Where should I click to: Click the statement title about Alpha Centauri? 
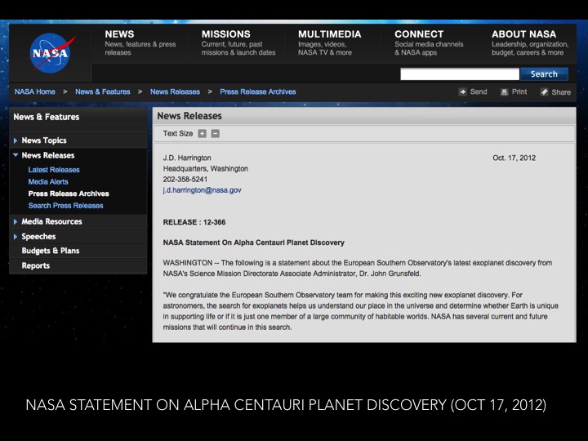[x=253, y=243]
